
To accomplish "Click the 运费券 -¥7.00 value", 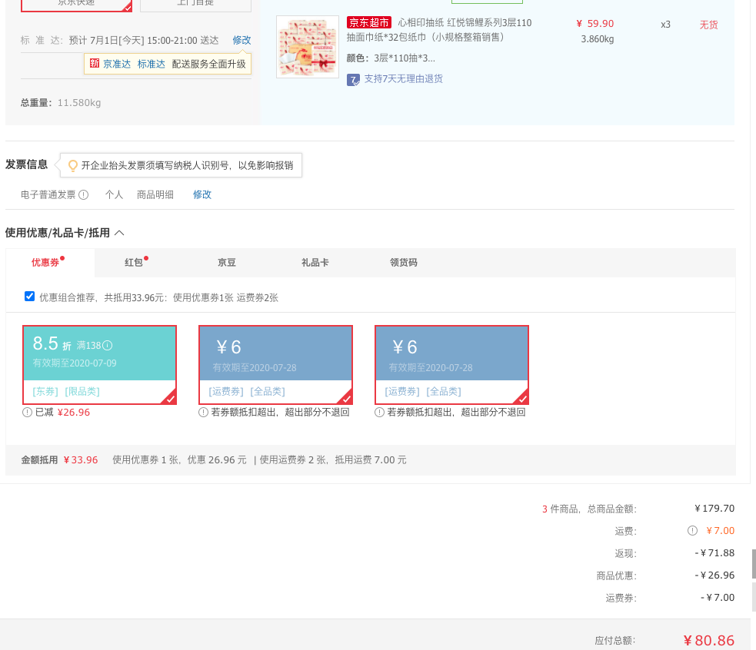I will 718,598.
